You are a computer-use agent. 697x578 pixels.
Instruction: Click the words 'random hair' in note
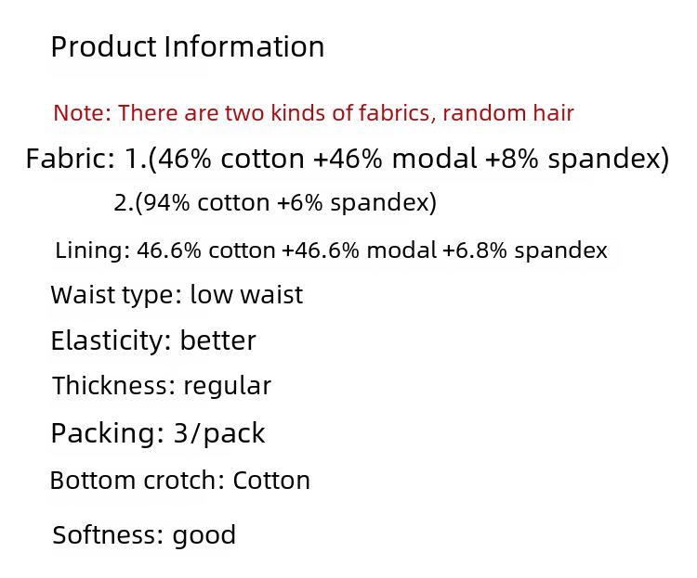click(x=508, y=113)
